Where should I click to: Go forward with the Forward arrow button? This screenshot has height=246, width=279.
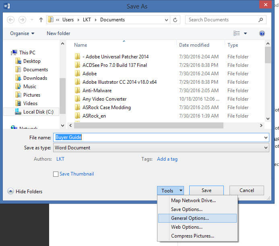(x=22, y=20)
